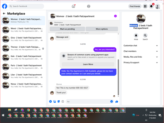This screenshot has width=164, height=123.
Task: Open Windows Start menu
Action: (x=3, y=115)
